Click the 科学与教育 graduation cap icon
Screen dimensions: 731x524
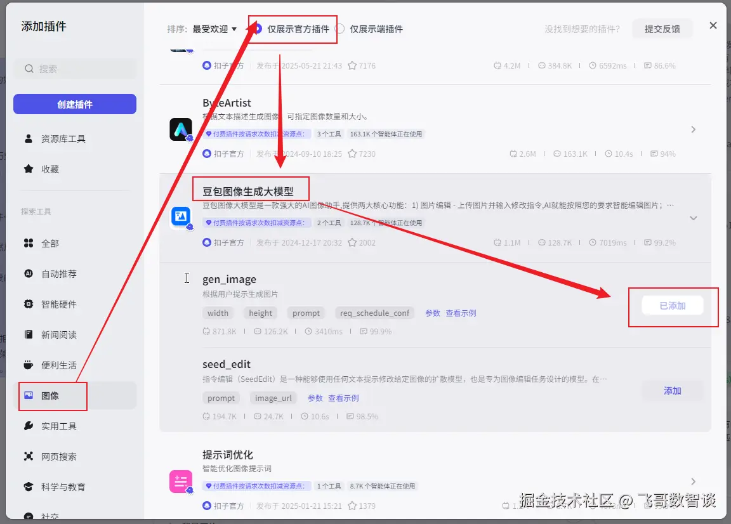pyautogui.click(x=29, y=487)
